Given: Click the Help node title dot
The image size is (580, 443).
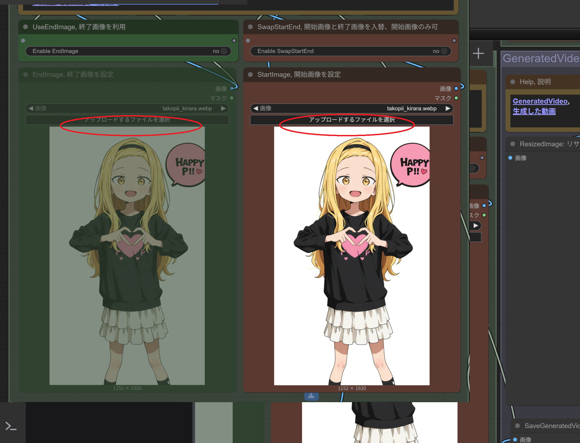Looking at the screenshot, I should click(513, 82).
